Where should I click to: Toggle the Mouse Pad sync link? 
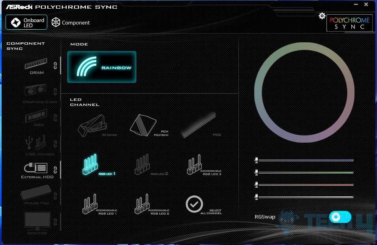tap(55, 196)
